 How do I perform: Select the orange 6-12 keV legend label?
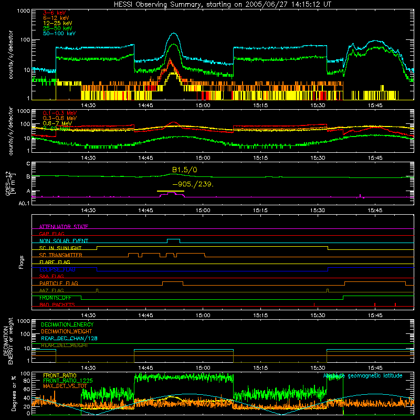tap(56, 18)
